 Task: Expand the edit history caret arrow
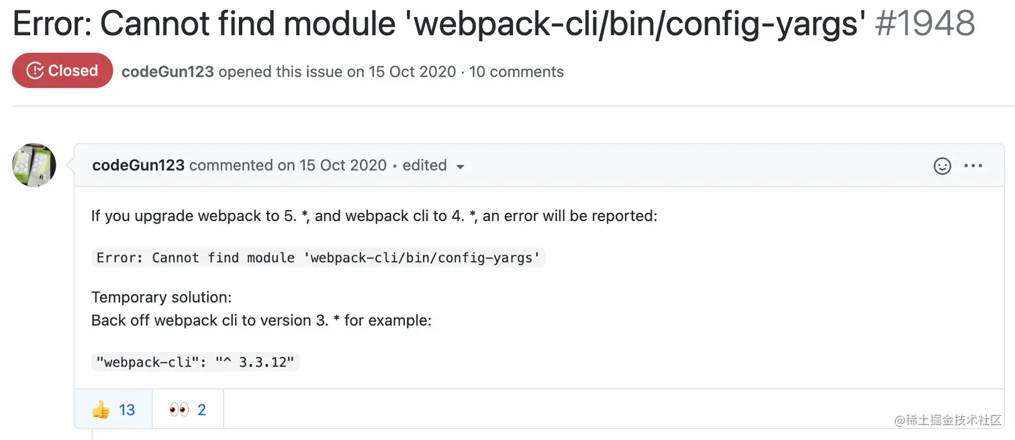tap(461, 167)
